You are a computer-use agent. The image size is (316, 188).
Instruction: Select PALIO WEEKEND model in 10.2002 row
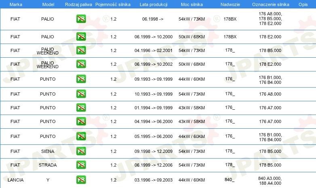[48, 65]
